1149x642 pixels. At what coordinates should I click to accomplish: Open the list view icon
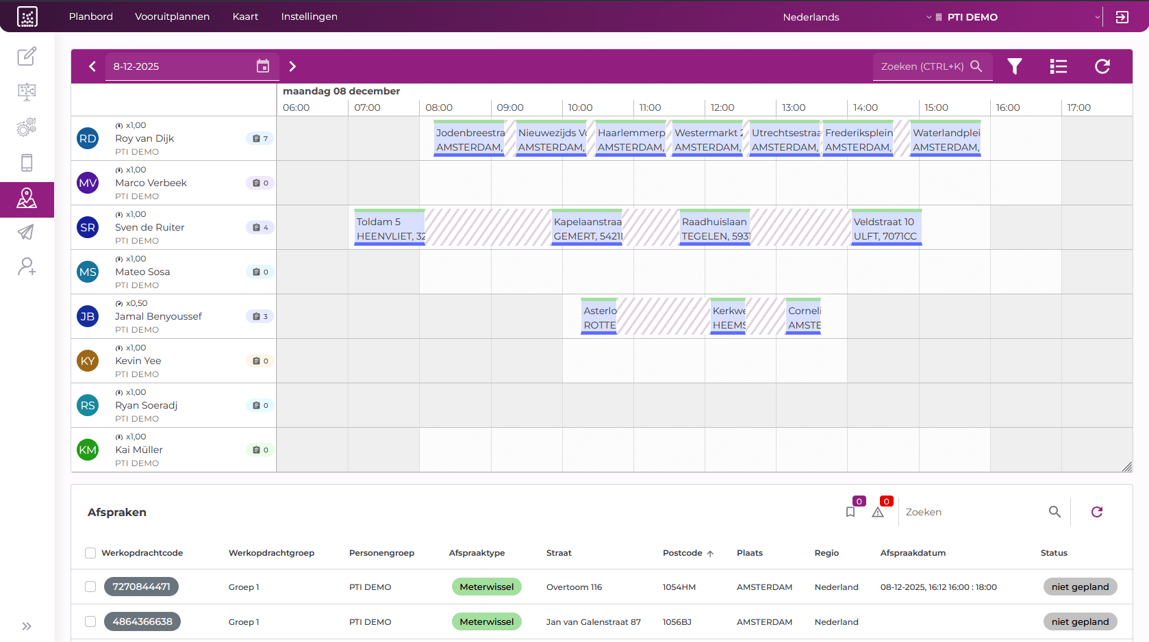tap(1059, 66)
